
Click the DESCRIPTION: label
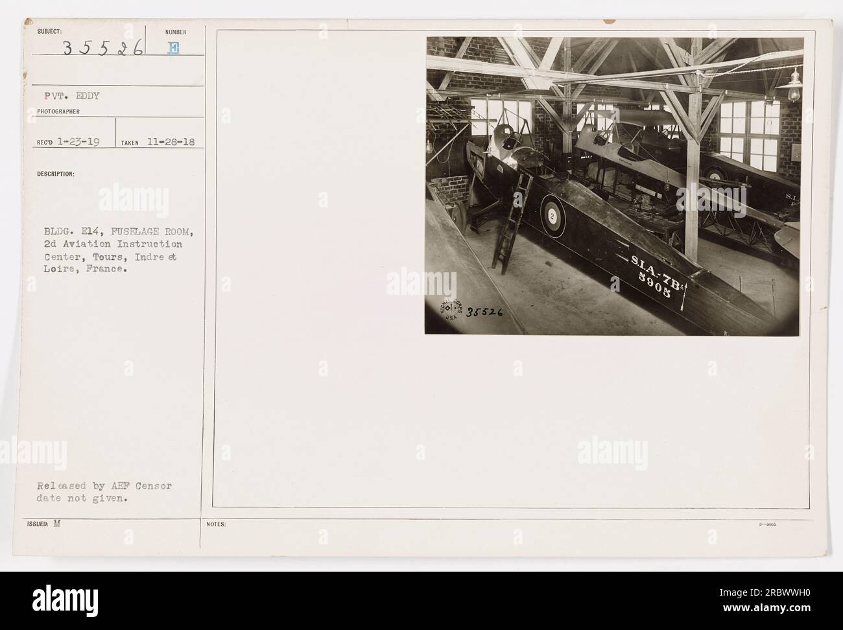[x=56, y=174]
